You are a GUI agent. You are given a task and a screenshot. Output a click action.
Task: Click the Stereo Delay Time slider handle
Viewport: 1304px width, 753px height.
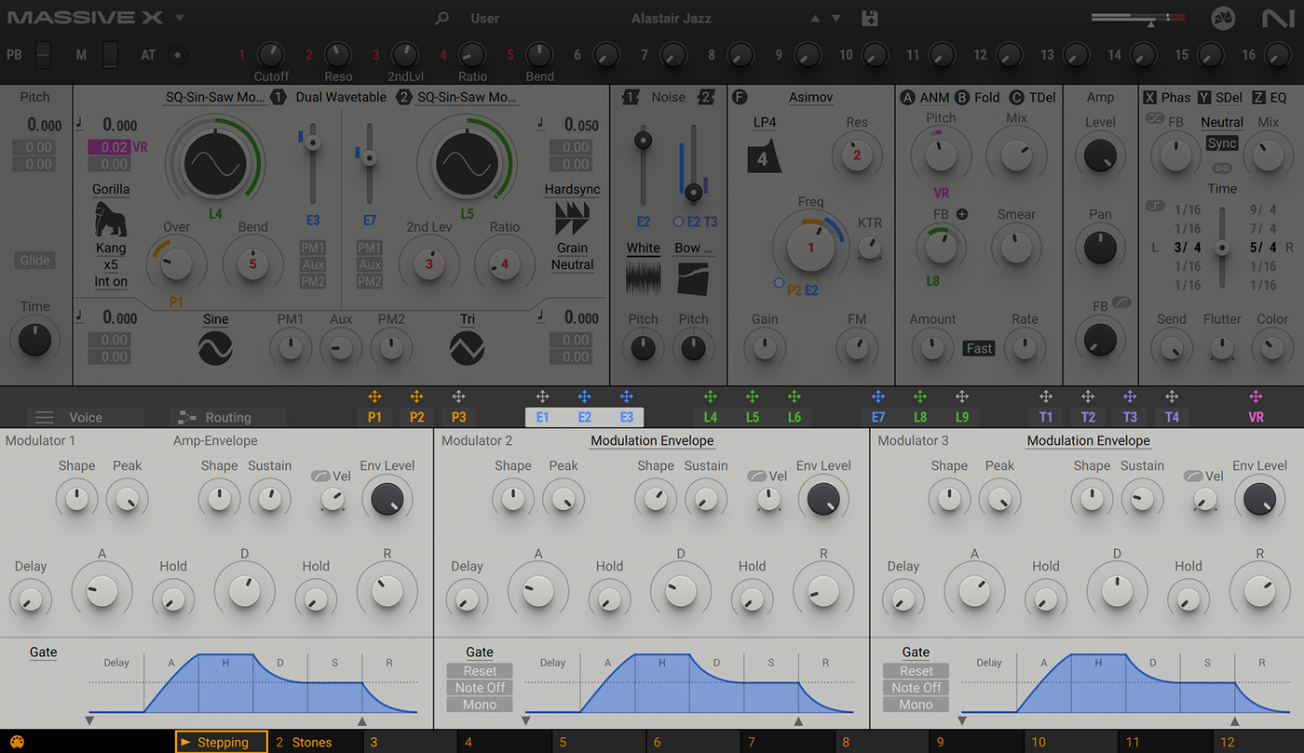click(1223, 247)
